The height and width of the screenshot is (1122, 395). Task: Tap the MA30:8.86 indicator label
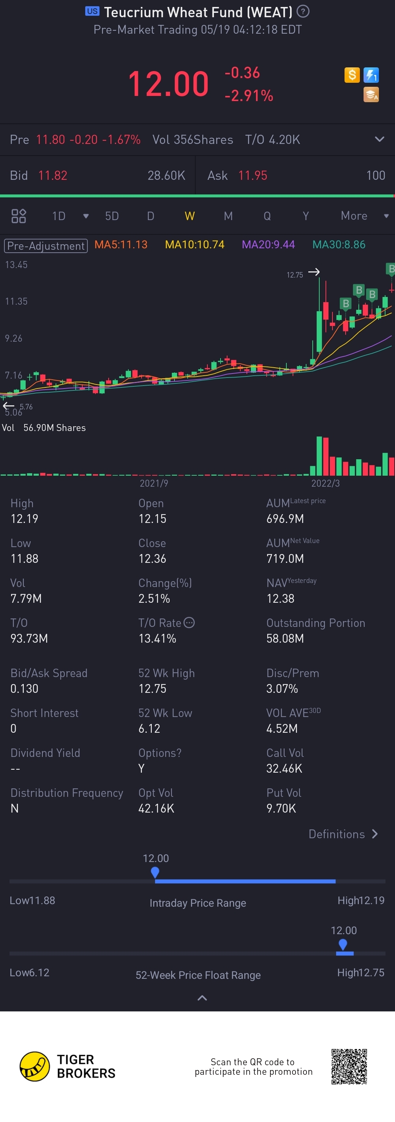pyautogui.click(x=339, y=245)
